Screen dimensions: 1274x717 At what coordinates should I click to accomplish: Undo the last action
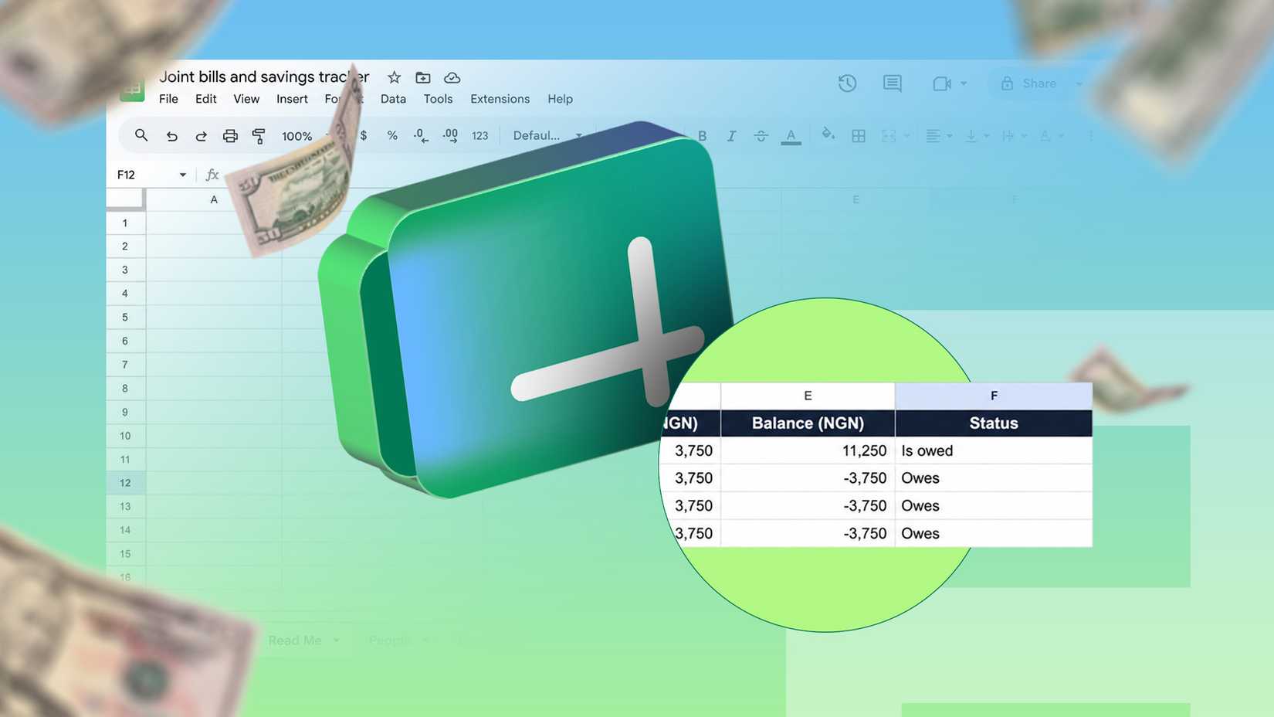pyautogui.click(x=171, y=136)
